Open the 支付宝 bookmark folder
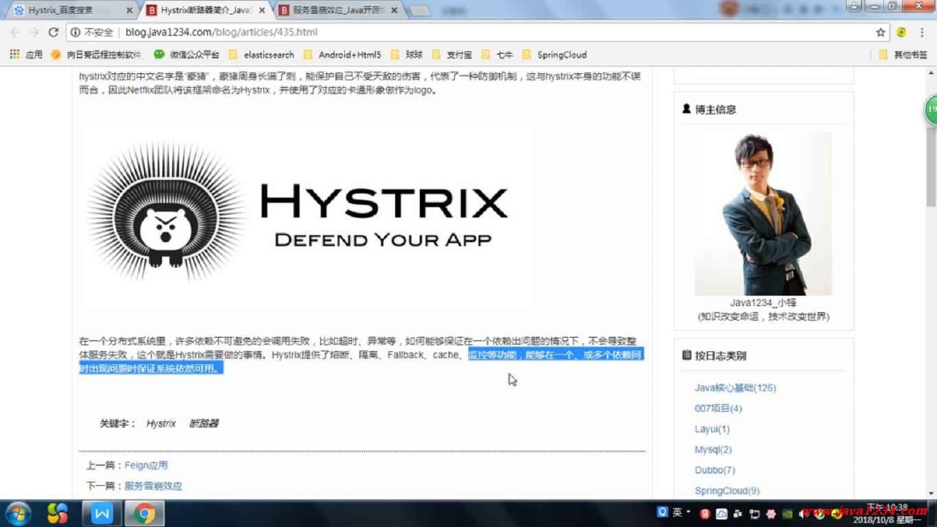Image resolution: width=937 pixels, height=527 pixels. 451,55
